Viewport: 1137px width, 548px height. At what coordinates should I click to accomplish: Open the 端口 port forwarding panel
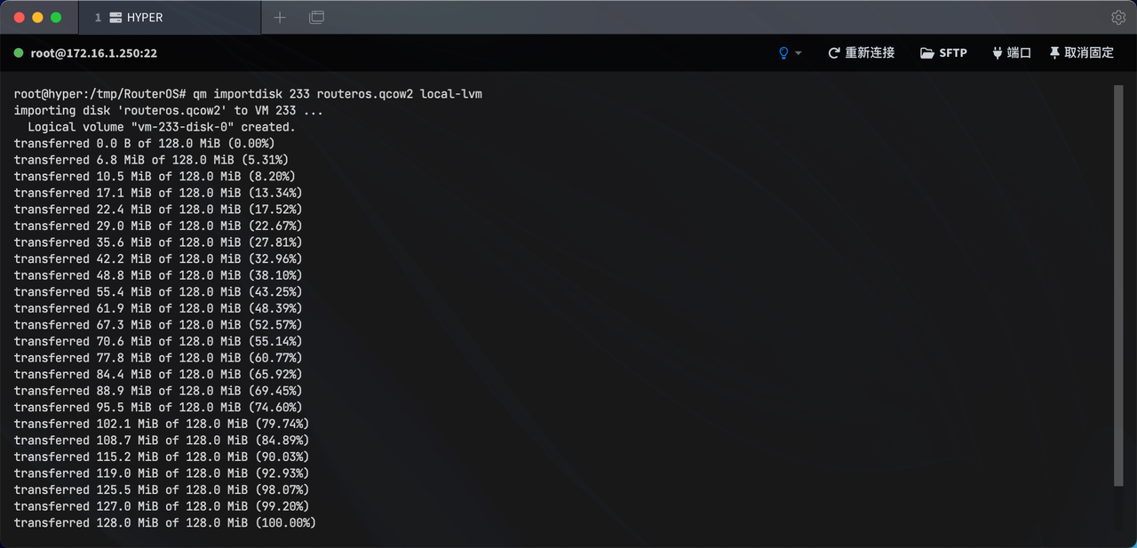point(1012,53)
